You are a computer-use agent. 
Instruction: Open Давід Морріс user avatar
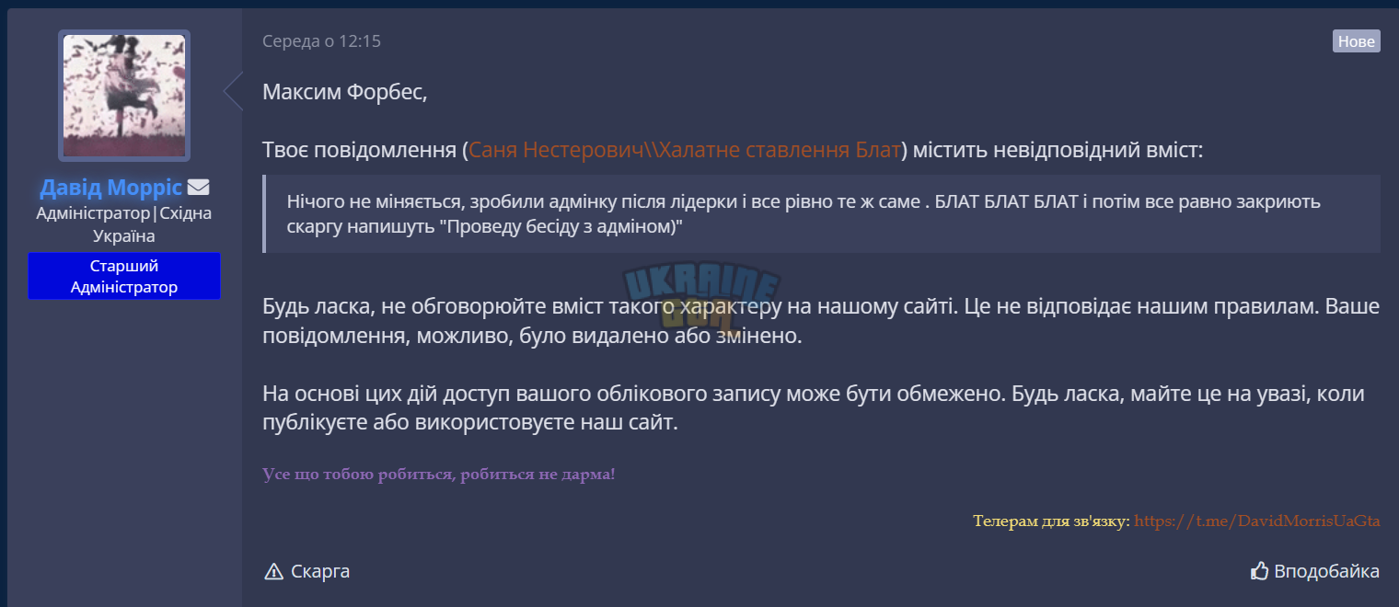click(124, 96)
